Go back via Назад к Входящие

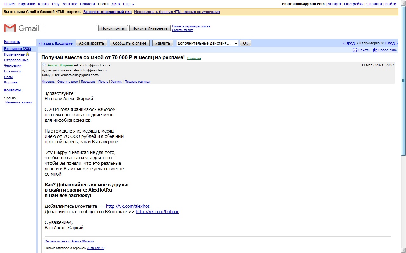(x=56, y=43)
